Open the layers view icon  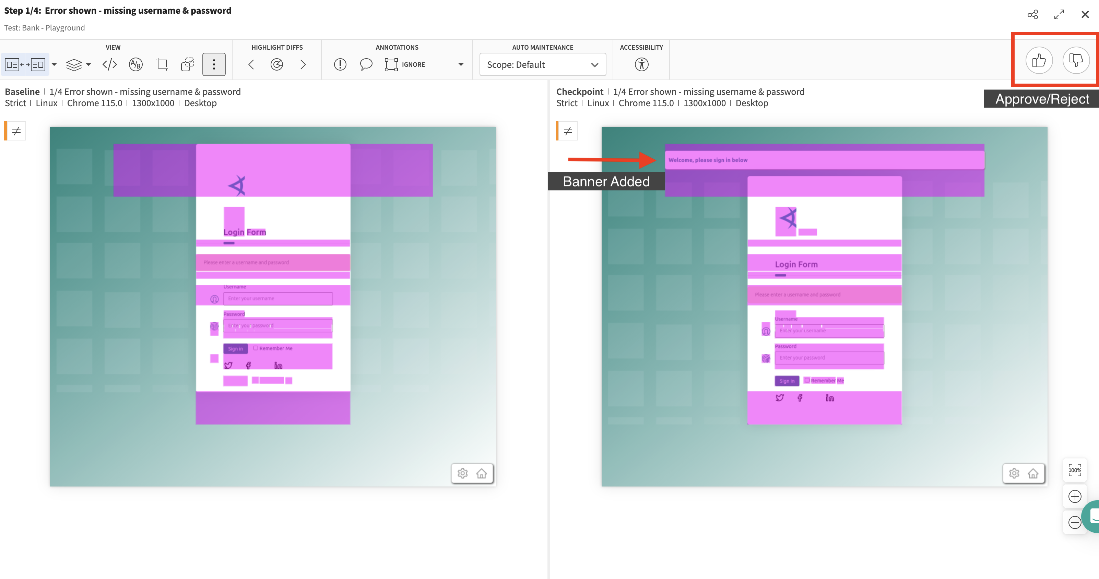[74, 65]
